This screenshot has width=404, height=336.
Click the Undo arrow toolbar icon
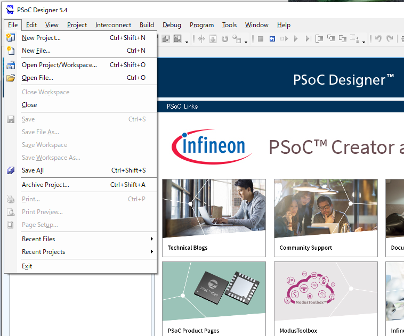click(378, 39)
